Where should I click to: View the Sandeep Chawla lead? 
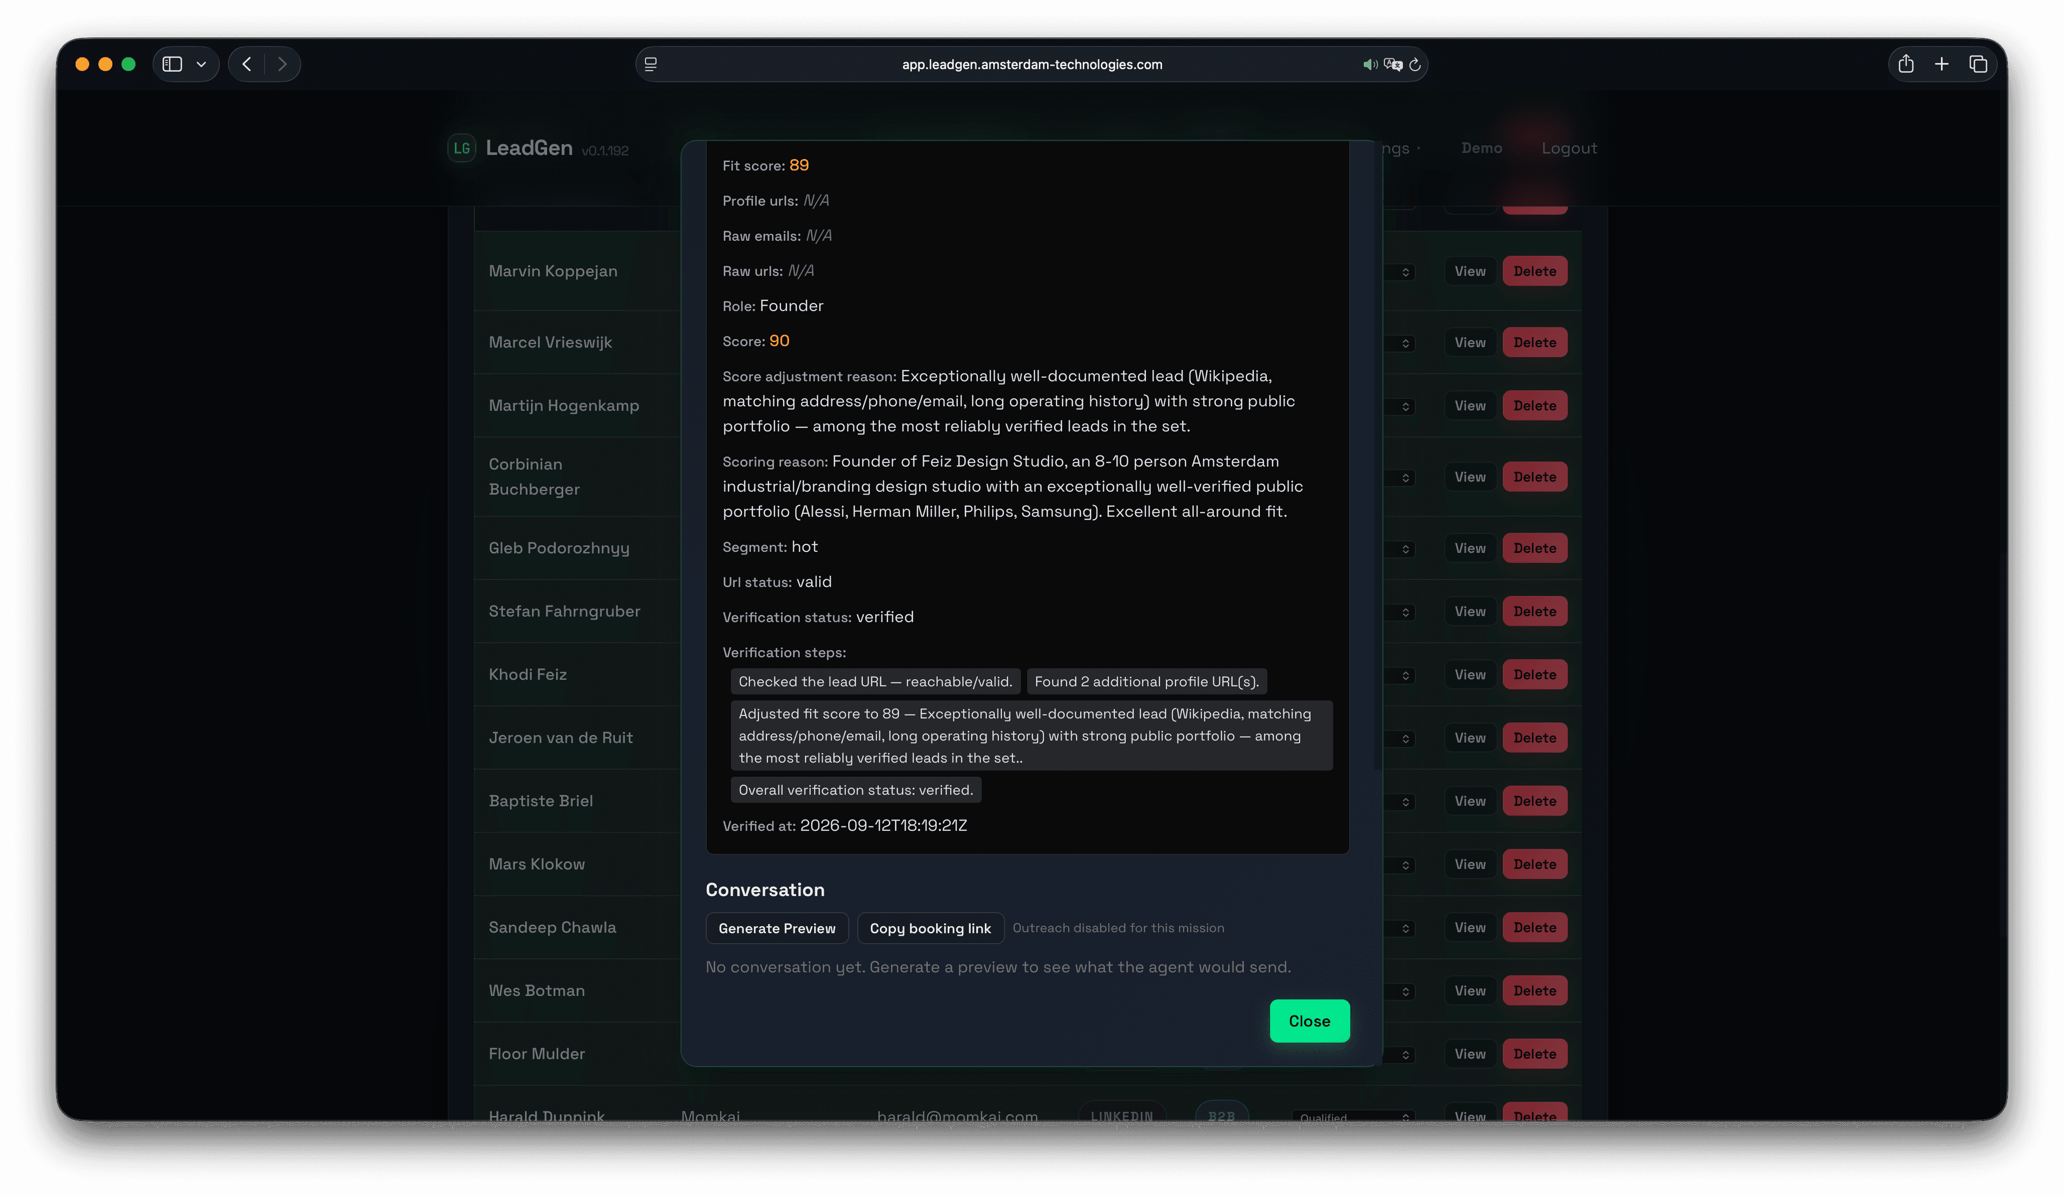click(1470, 927)
